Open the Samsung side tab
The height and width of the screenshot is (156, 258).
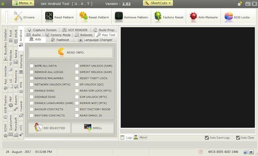point(21,64)
